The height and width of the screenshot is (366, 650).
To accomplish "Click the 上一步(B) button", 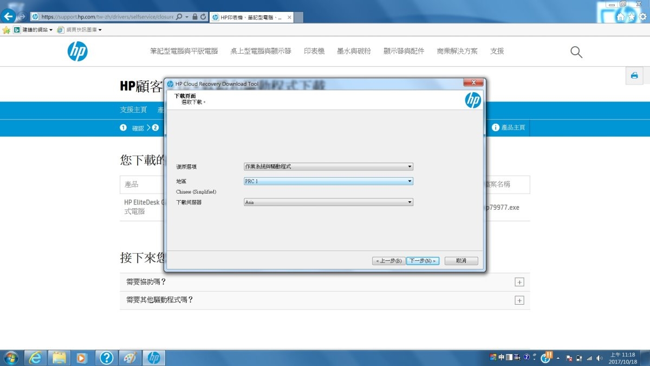I will tap(388, 261).
